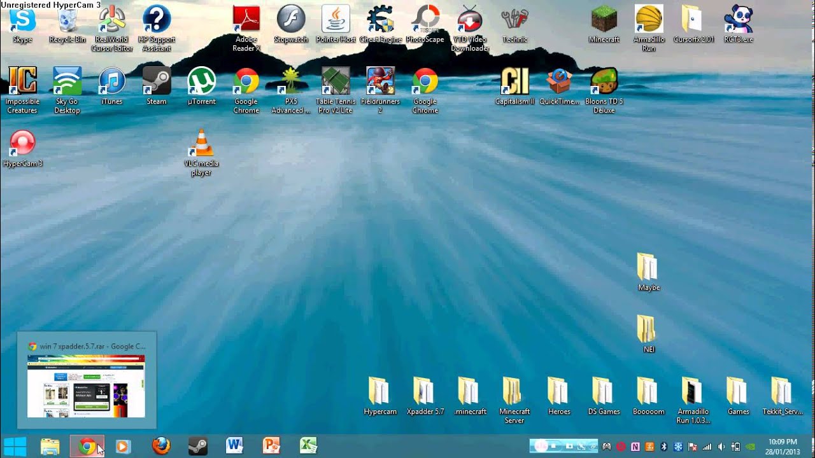Screen dimensions: 815x458
Task: Launch Cheat Engine shortcut
Action: 380,24
